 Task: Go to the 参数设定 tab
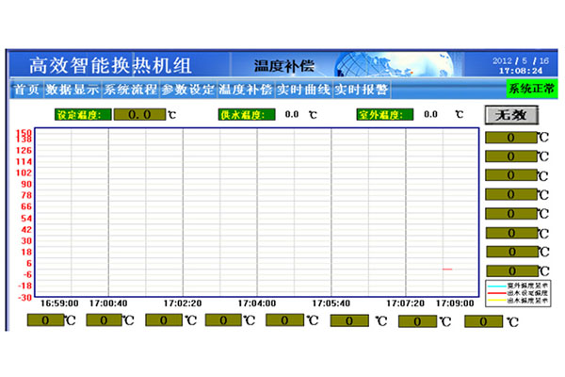point(188,90)
